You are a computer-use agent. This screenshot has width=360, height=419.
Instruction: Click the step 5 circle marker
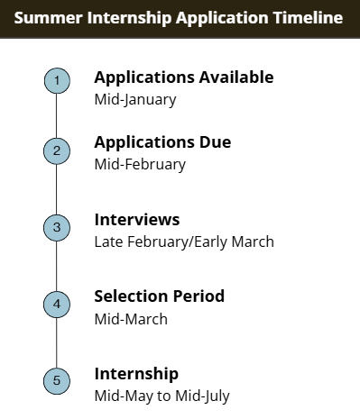click(x=57, y=381)
